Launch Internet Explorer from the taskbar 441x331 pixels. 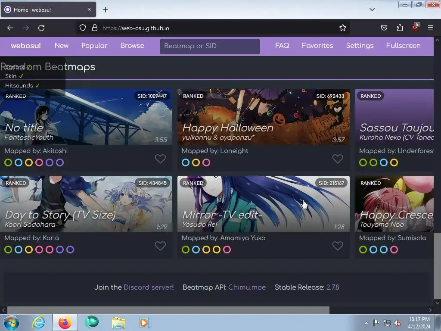pos(38,322)
